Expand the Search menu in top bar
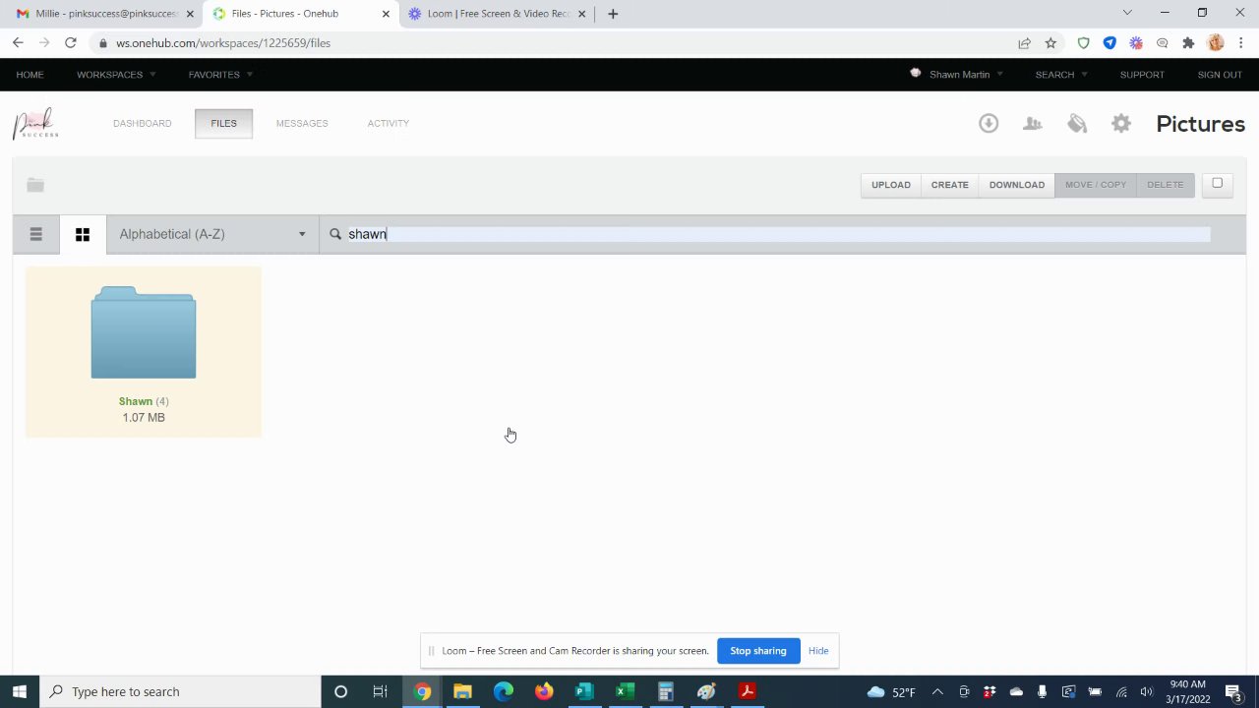 click(x=1061, y=75)
